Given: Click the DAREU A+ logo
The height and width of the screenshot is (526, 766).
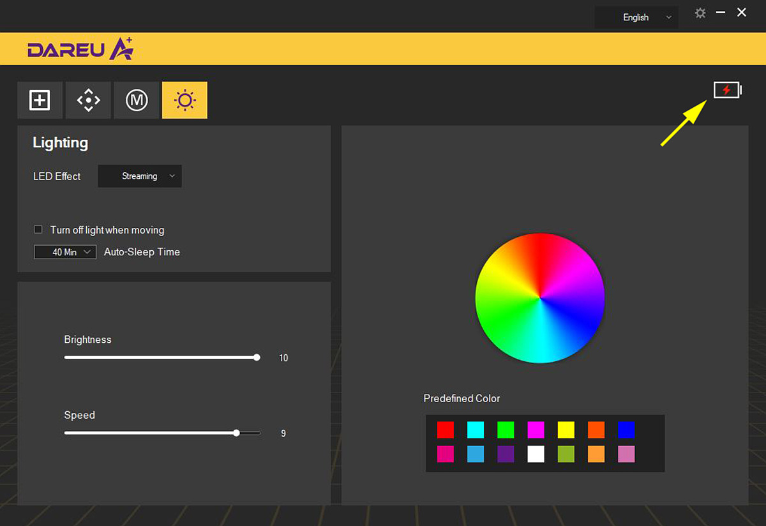Looking at the screenshot, I should pos(80,49).
